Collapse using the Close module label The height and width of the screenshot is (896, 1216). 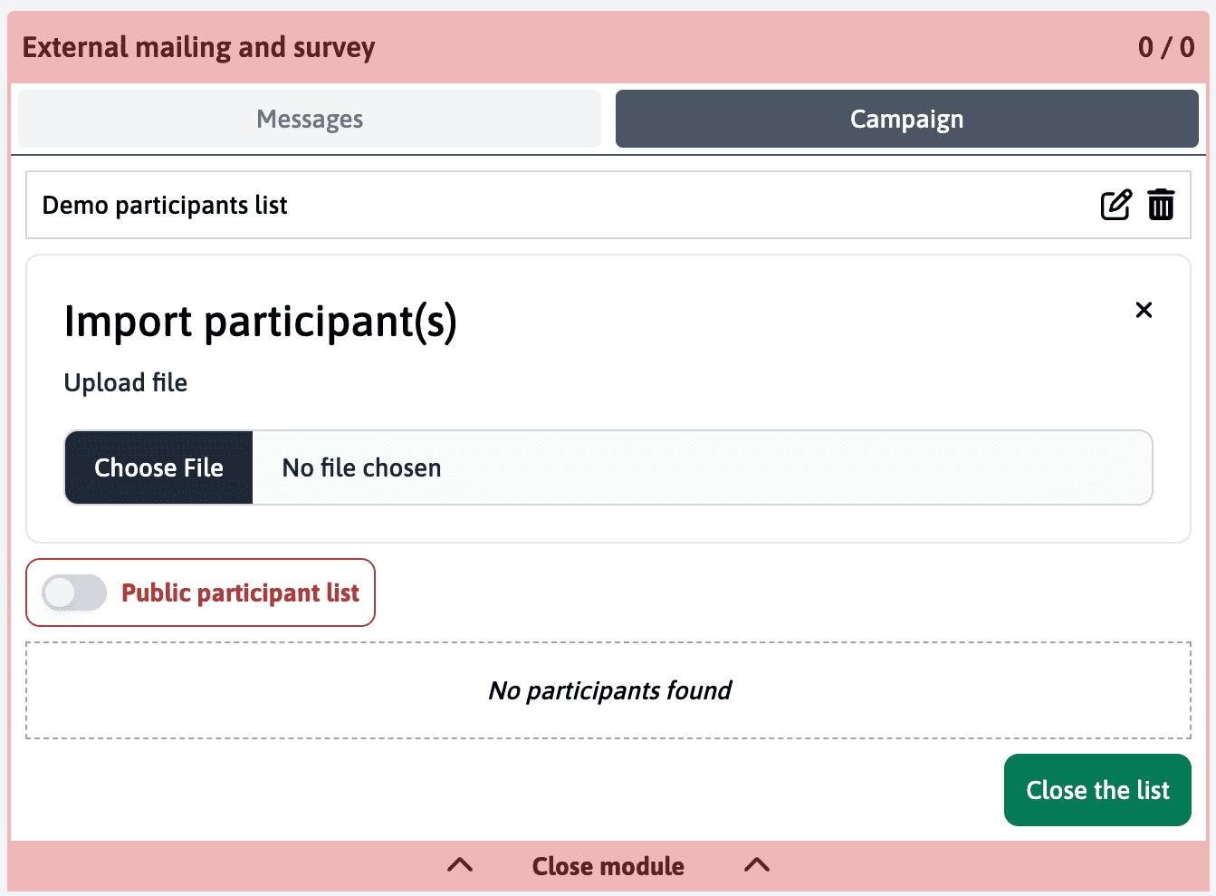click(608, 866)
